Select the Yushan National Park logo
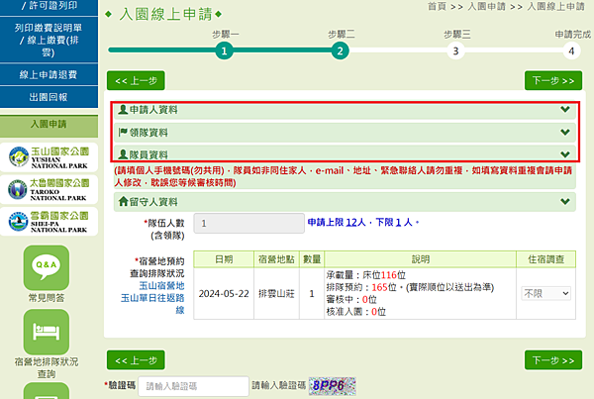 (49, 157)
